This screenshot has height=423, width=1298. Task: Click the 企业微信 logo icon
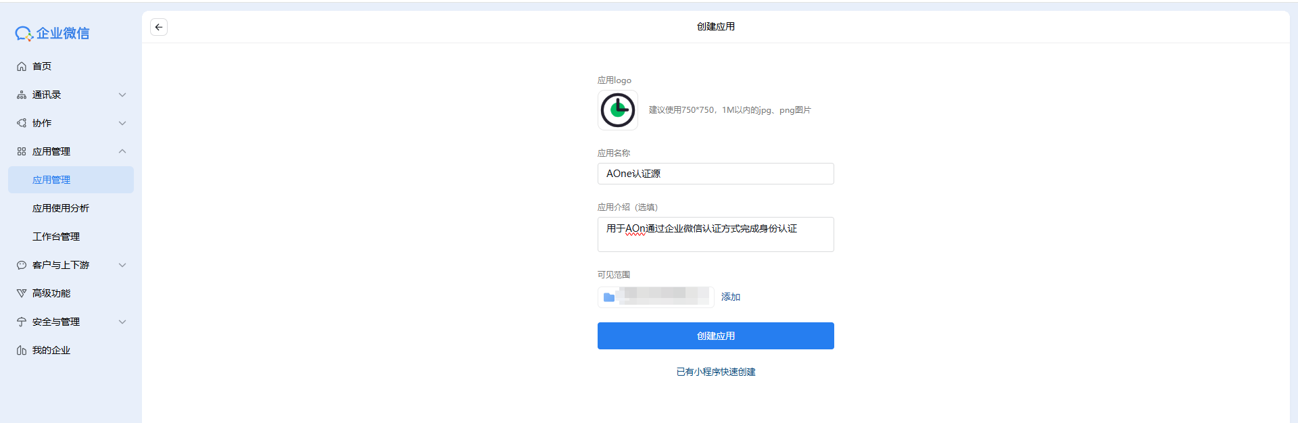24,34
